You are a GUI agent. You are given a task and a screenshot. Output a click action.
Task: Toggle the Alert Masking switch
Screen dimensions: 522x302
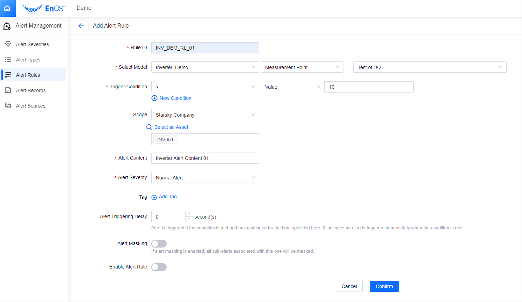pyautogui.click(x=159, y=244)
